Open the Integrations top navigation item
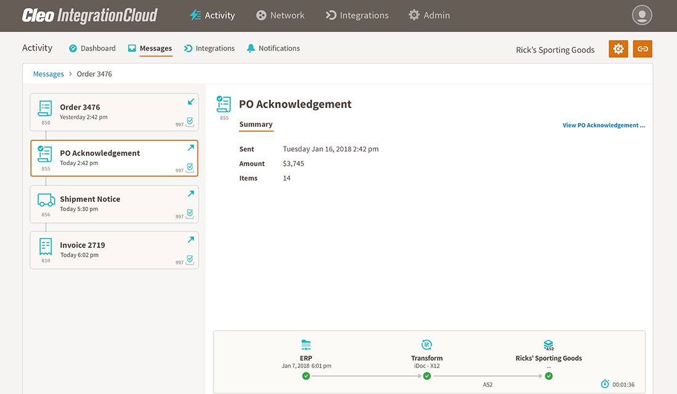Viewport: 677px width, 394px height. pyautogui.click(x=357, y=15)
